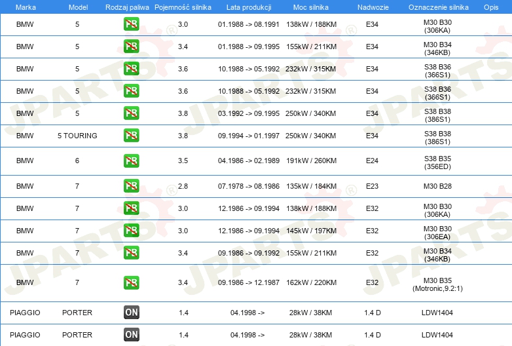Screen dimensions: 512x346
Task: Click the production years 07.1978 -> 08.1986
Action: pos(249,186)
